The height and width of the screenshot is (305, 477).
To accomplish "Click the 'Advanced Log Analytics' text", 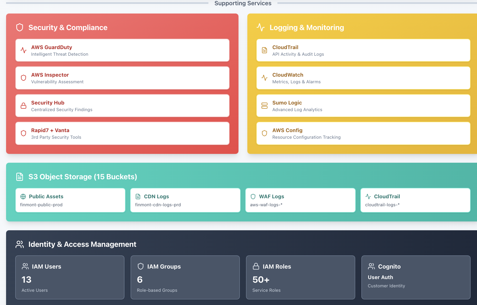I will 297,110.
